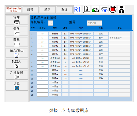Click the 1.2 diameter cell in row 2
The image size is (137, 116).
click(65, 38)
